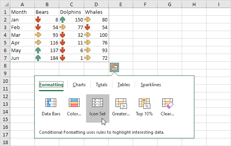Viewport: 231px width, 146px height.
Task: Click the Mar Whales cell showing 100
Action: (96, 35)
